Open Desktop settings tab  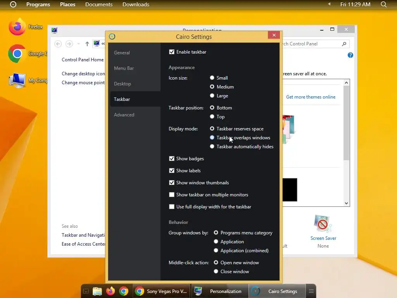[135, 84]
